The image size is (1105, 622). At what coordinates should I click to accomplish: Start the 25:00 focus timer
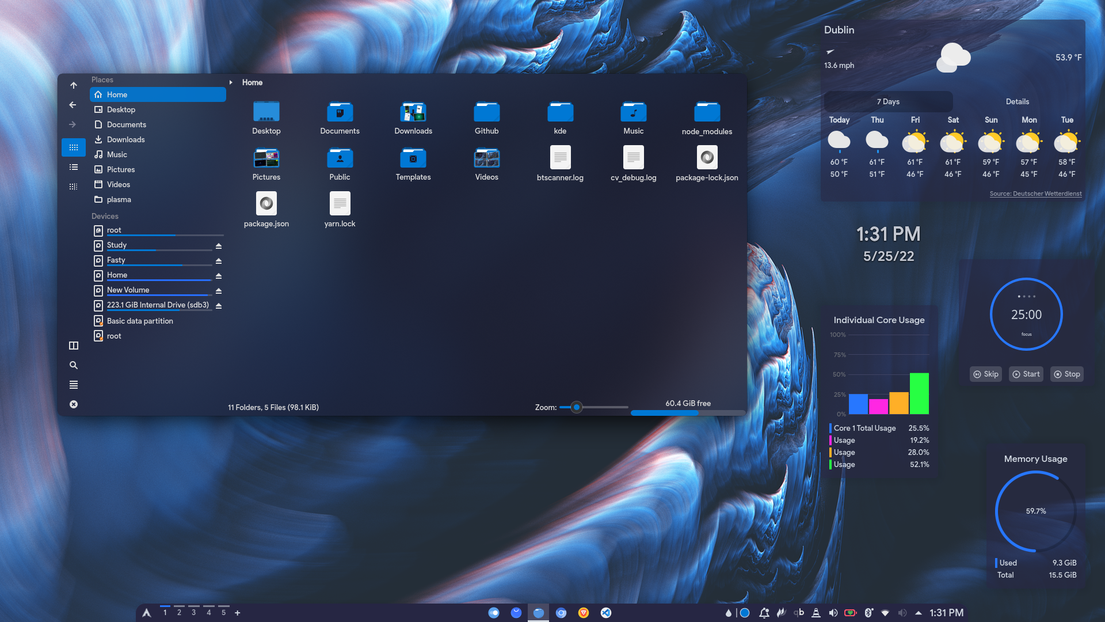pos(1026,374)
